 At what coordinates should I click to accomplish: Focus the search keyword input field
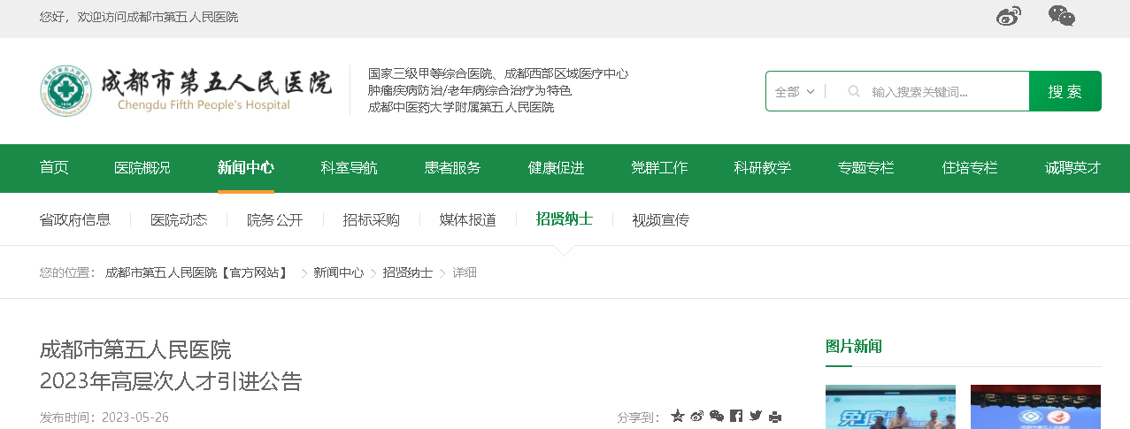tap(942, 91)
